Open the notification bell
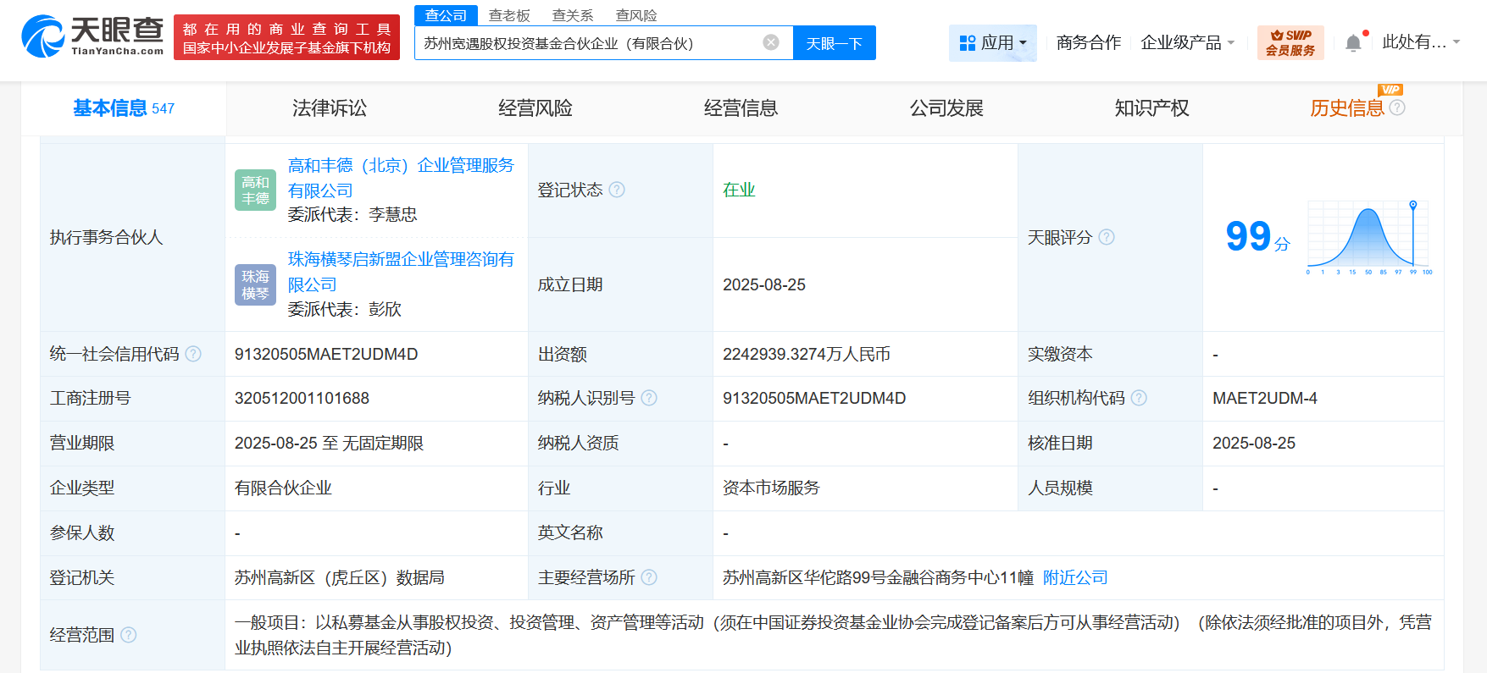Viewport: 1487px width, 673px height. (1353, 43)
